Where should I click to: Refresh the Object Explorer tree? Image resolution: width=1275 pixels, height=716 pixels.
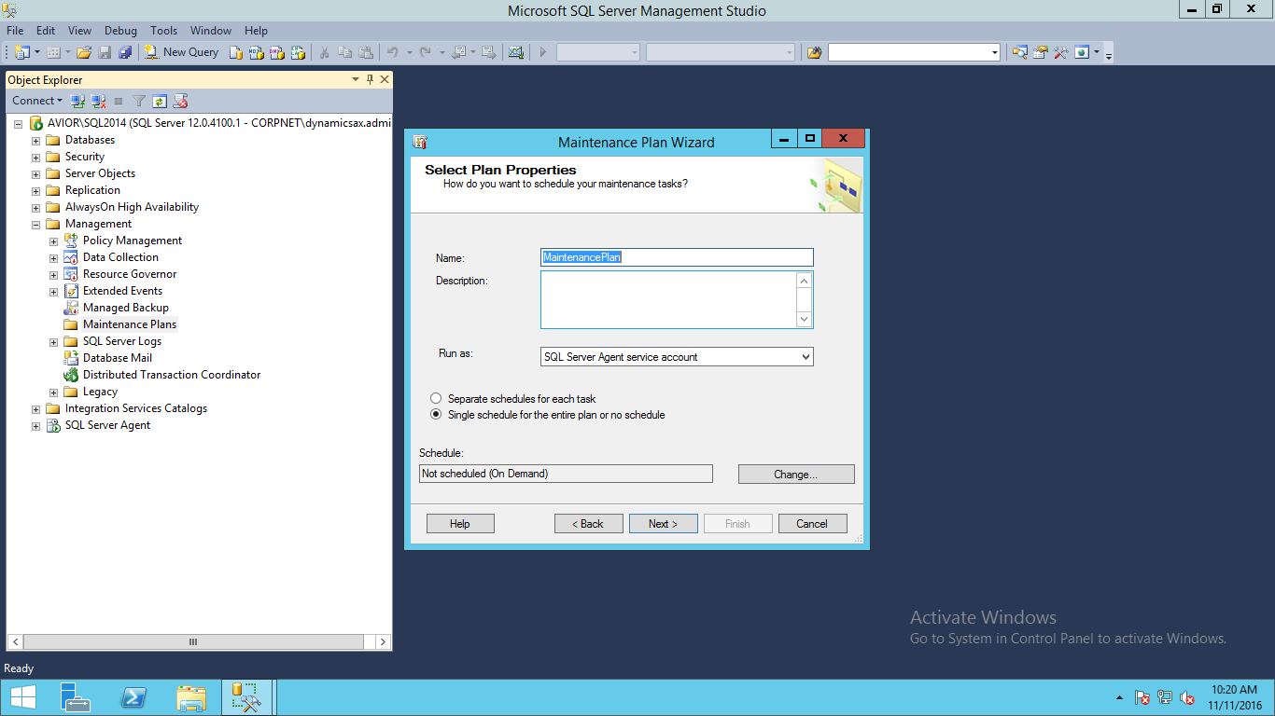(x=160, y=101)
